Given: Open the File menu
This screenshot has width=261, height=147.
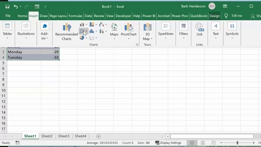Looking at the screenshot, I should click(x=8, y=16).
